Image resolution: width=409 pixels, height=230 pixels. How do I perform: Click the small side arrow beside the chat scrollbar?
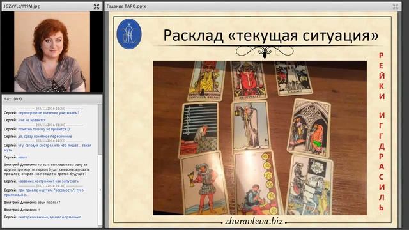coord(100,190)
